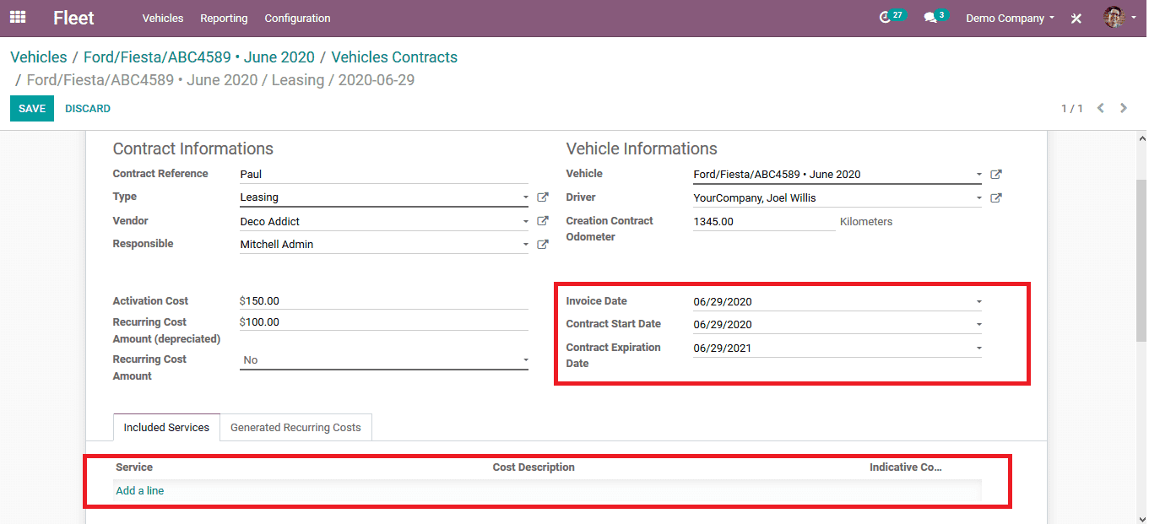Expand the Vendor dropdown
The width and height of the screenshot is (1149, 524).
[525, 221]
